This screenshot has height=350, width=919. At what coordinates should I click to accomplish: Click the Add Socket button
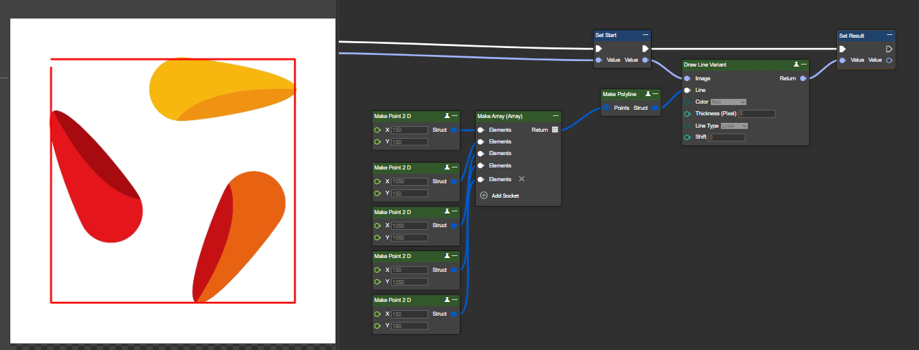(505, 196)
